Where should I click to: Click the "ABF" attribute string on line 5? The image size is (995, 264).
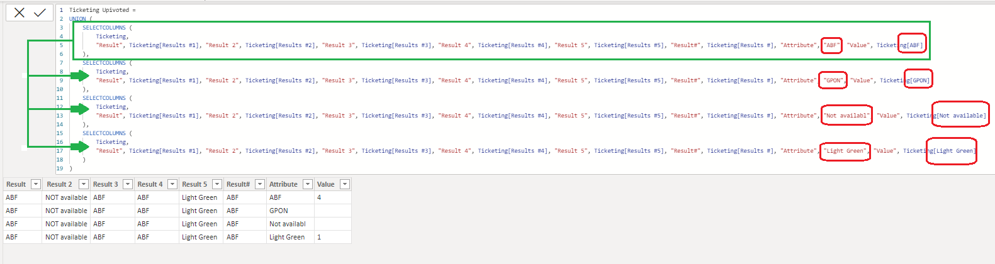(x=831, y=45)
